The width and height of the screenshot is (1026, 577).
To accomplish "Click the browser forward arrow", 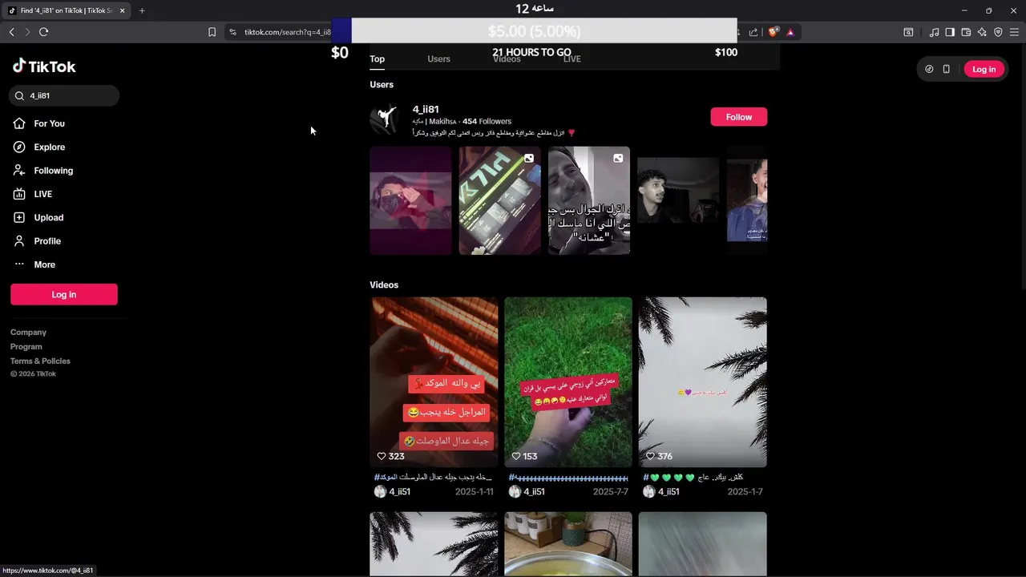I will [x=27, y=32].
